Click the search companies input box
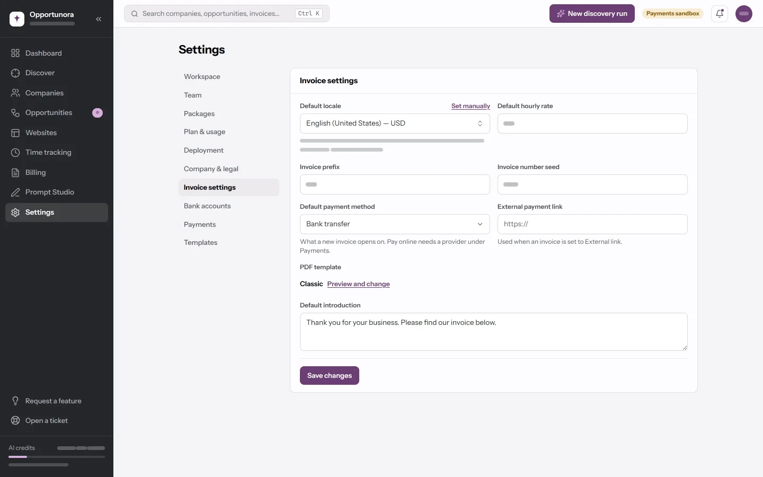 point(227,14)
